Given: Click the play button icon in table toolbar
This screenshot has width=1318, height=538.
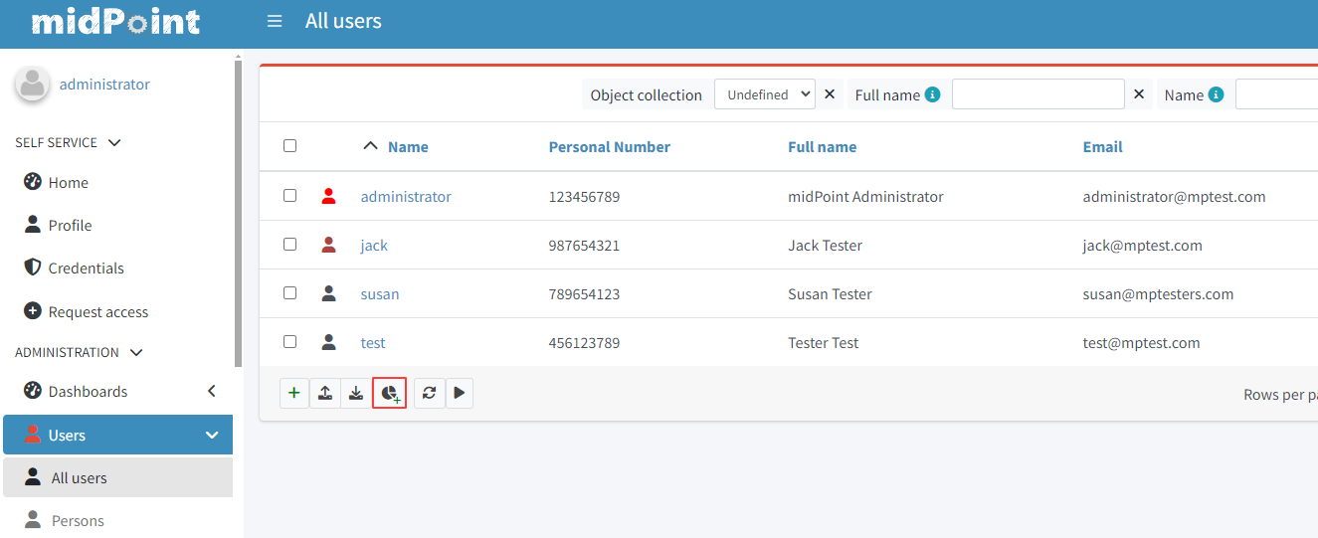Looking at the screenshot, I should pos(459,393).
